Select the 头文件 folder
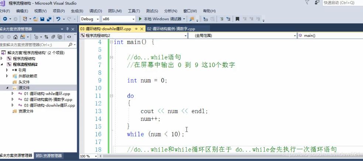This screenshot has height=161, width=363. tap(24, 82)
